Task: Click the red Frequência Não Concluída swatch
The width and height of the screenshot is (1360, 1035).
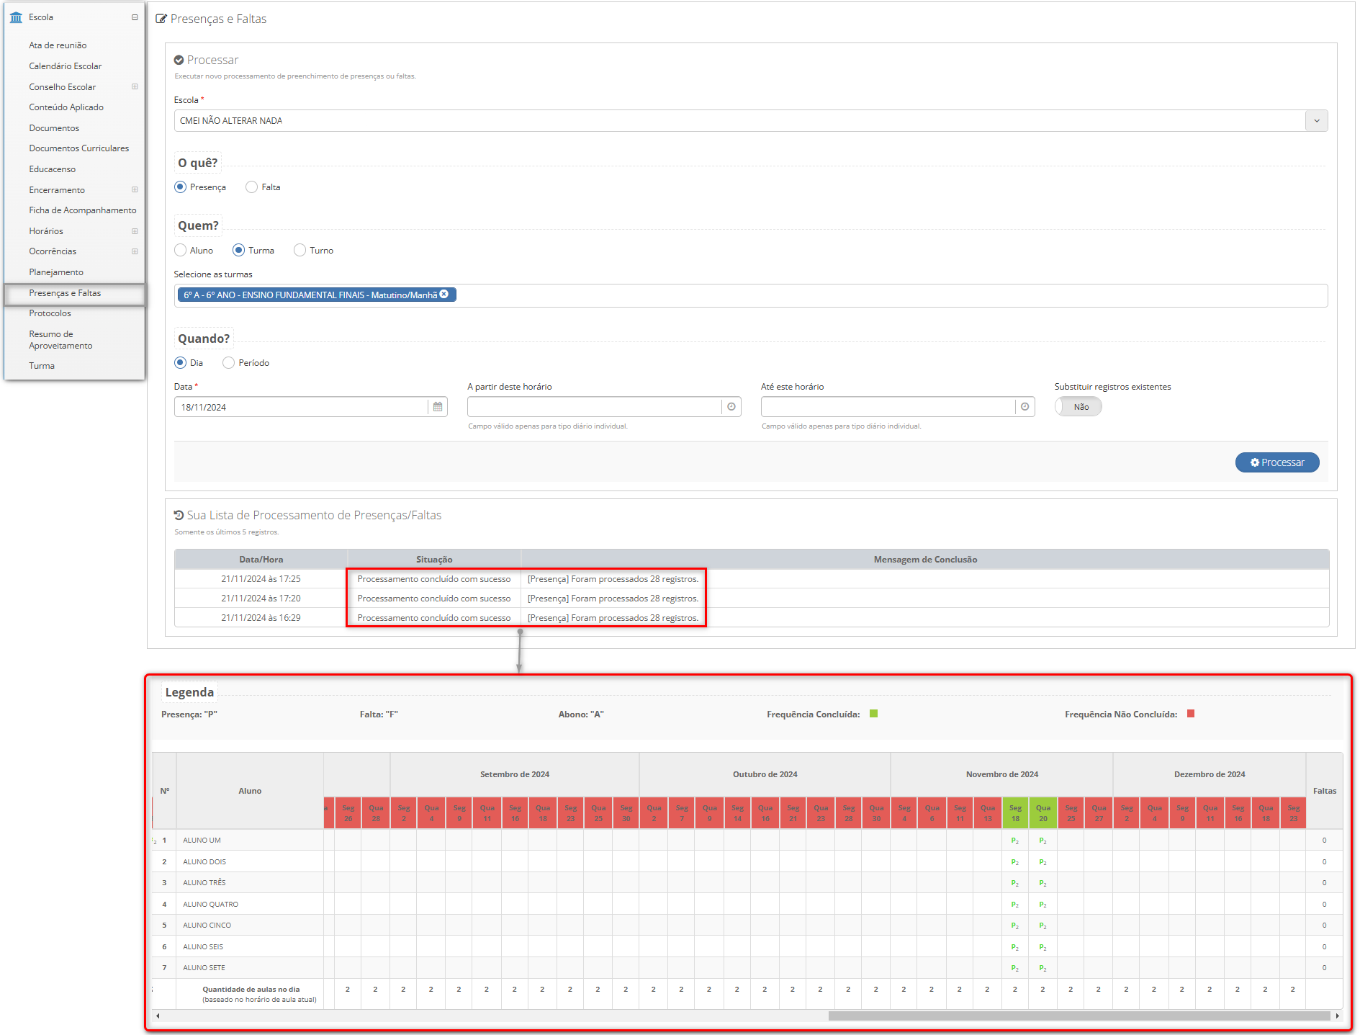Action: 1191,714
